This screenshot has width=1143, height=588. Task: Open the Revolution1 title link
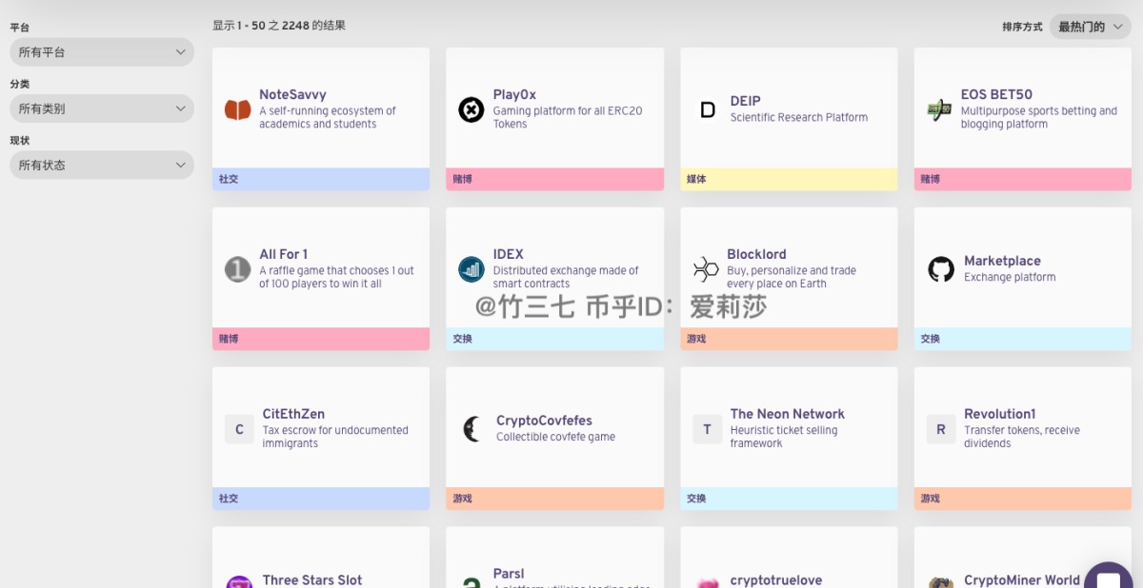click(999, 415)
